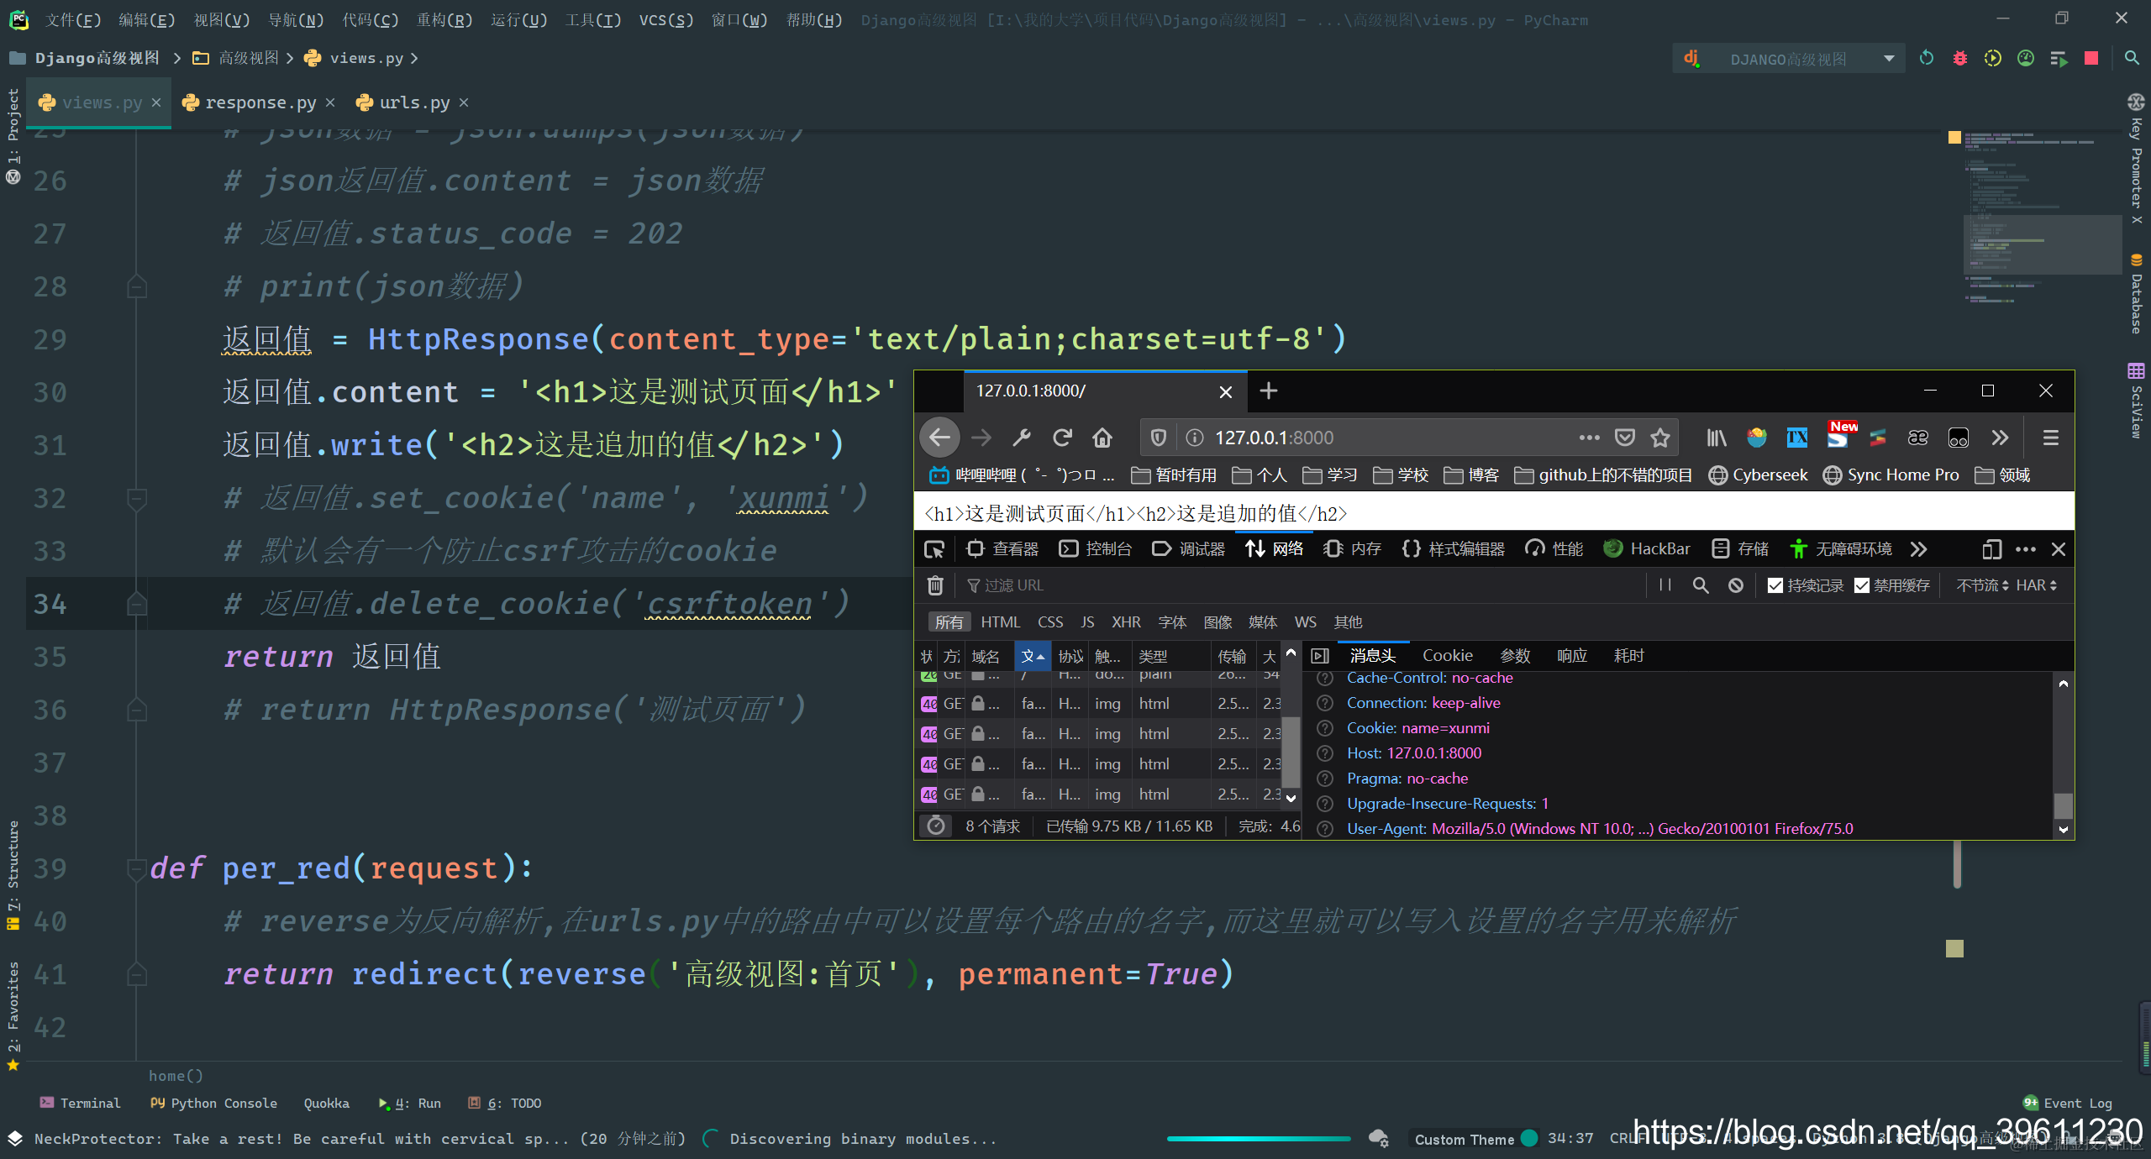The height and width of the screenshot is (1159, 2151).
Task: Open the HAR dropdown menu
Action: pos(2037,585)
